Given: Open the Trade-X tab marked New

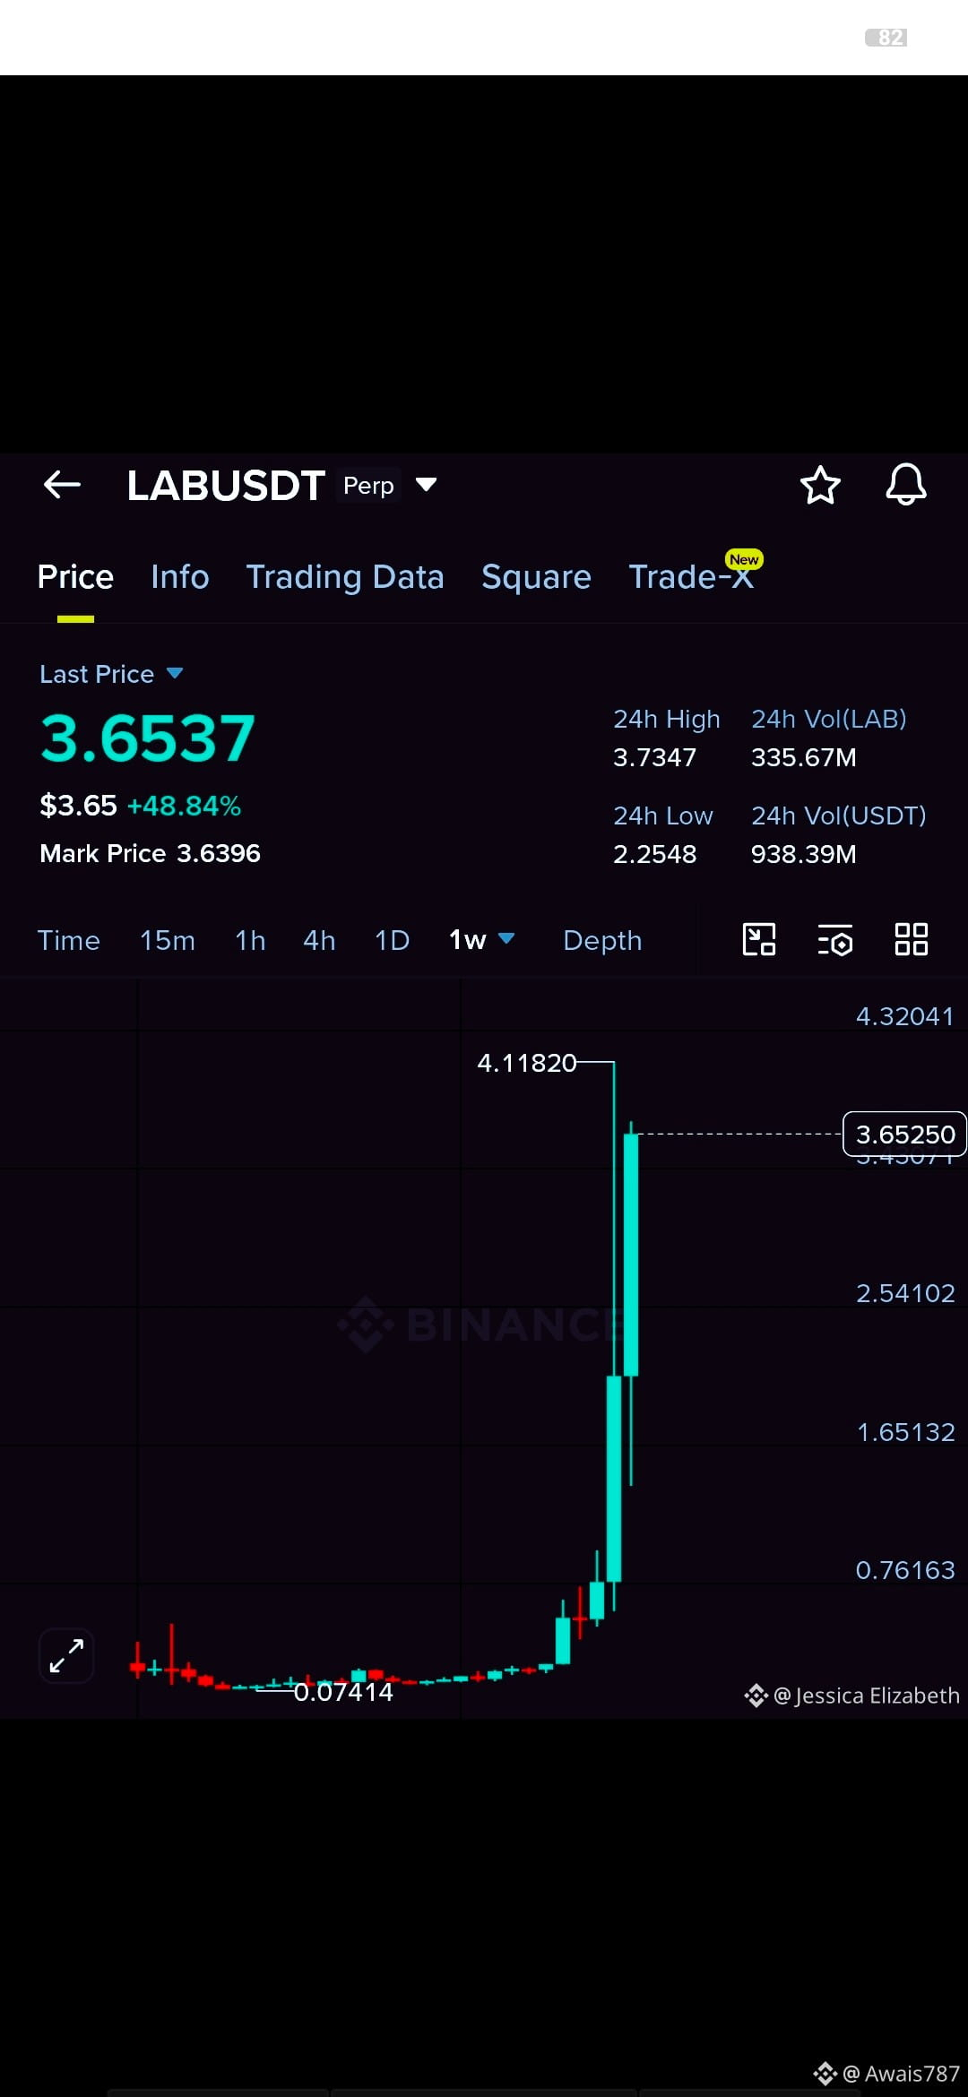Looking at the screenshot, I should click(692, 574).
